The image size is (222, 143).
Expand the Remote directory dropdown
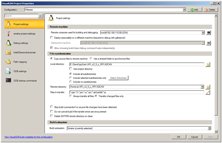pyautogui.click(x=202, y=87)
